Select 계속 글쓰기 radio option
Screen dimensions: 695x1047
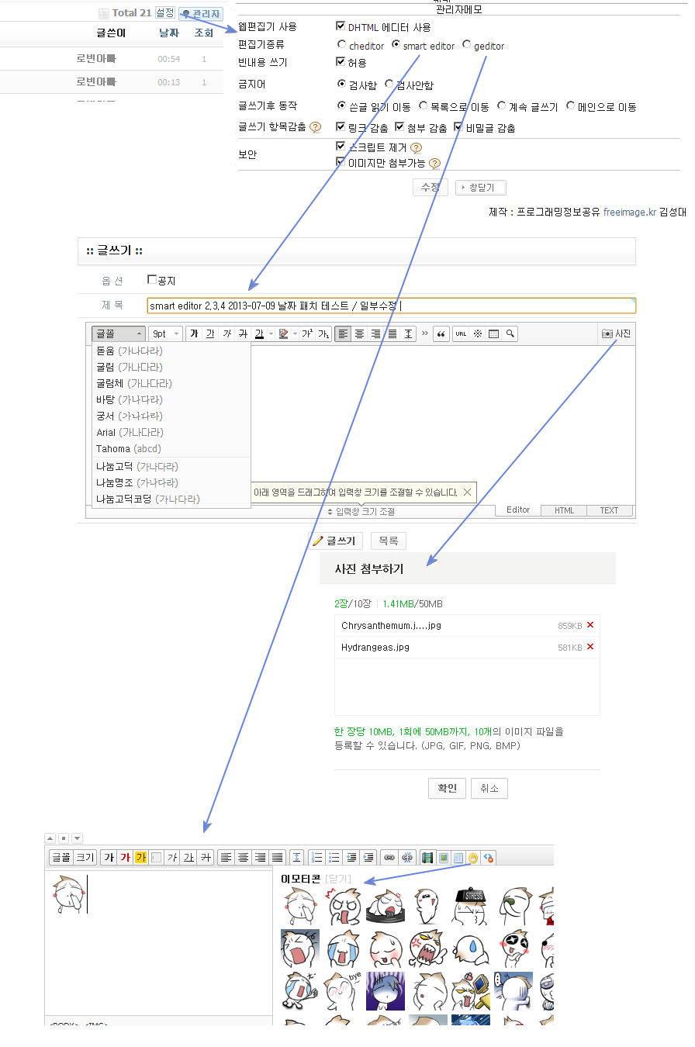(x=502, y=105)
